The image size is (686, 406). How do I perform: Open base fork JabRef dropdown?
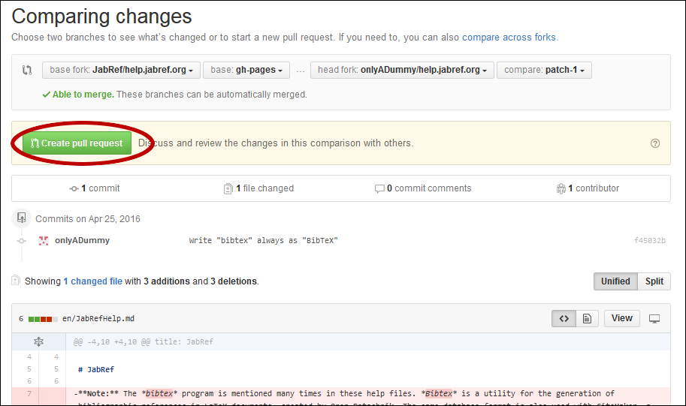click(x=121, y=71)
